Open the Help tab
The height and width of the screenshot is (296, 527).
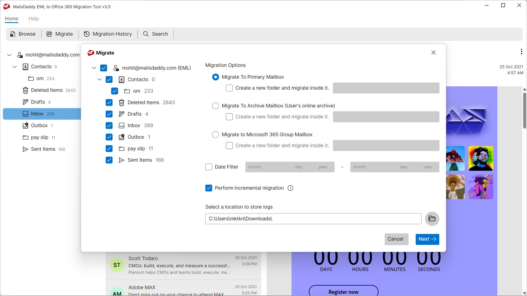33,19
